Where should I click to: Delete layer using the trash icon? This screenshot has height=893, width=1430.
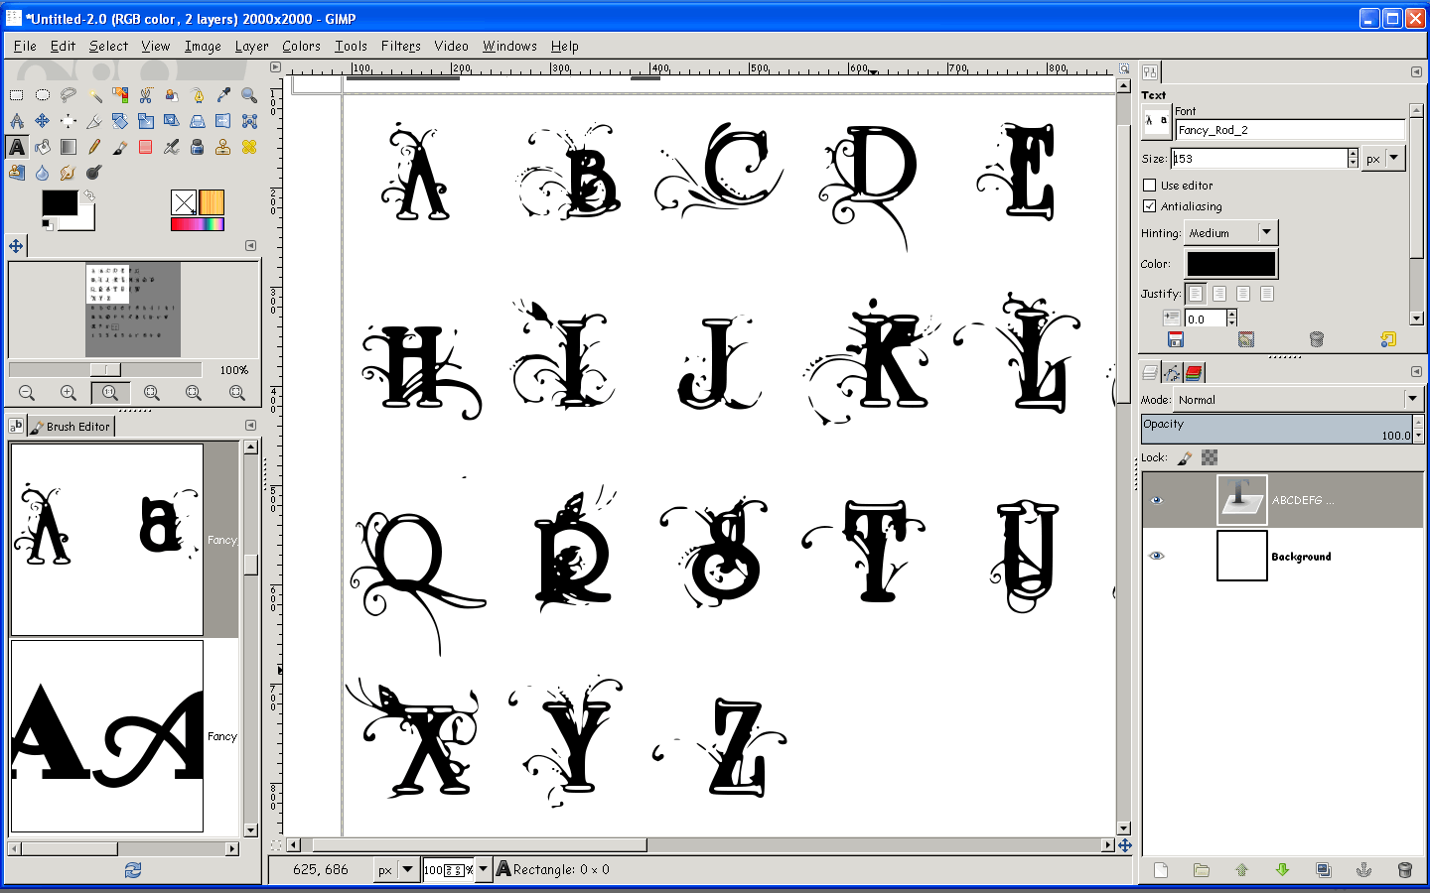click(x=1404, y=870)
